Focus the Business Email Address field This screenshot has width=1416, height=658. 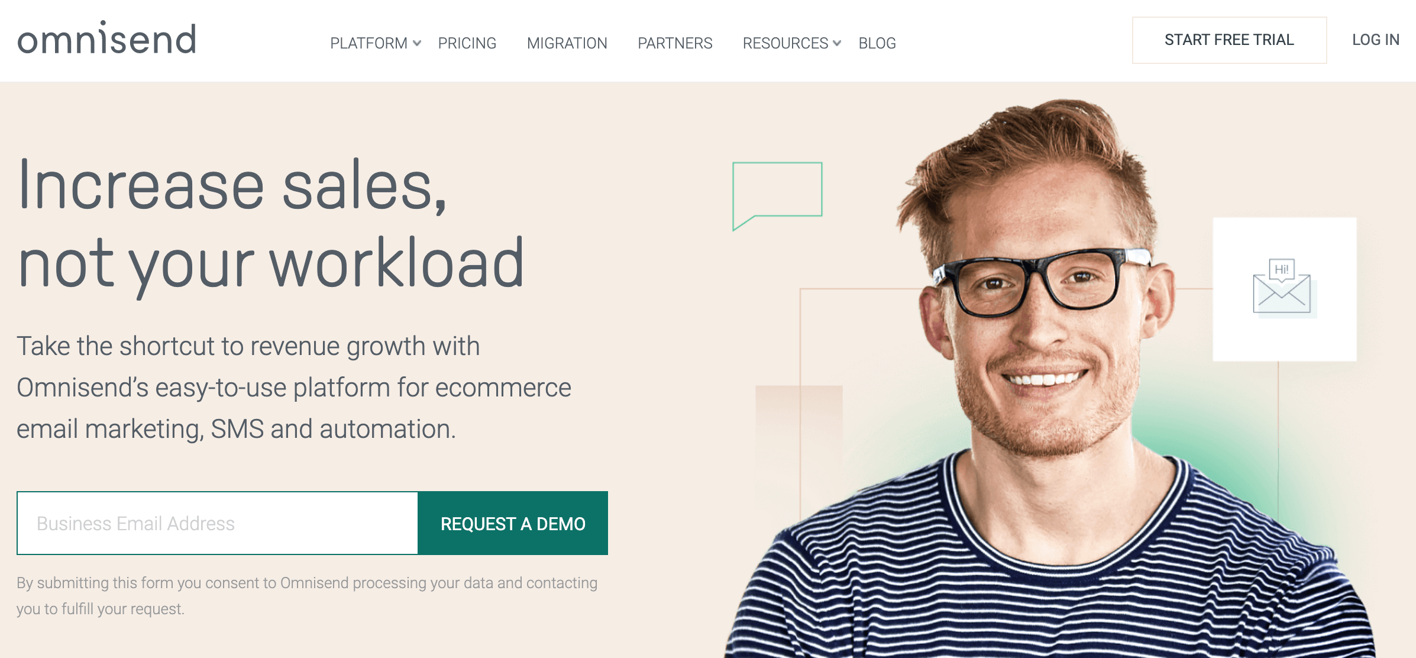pos(218,523)
